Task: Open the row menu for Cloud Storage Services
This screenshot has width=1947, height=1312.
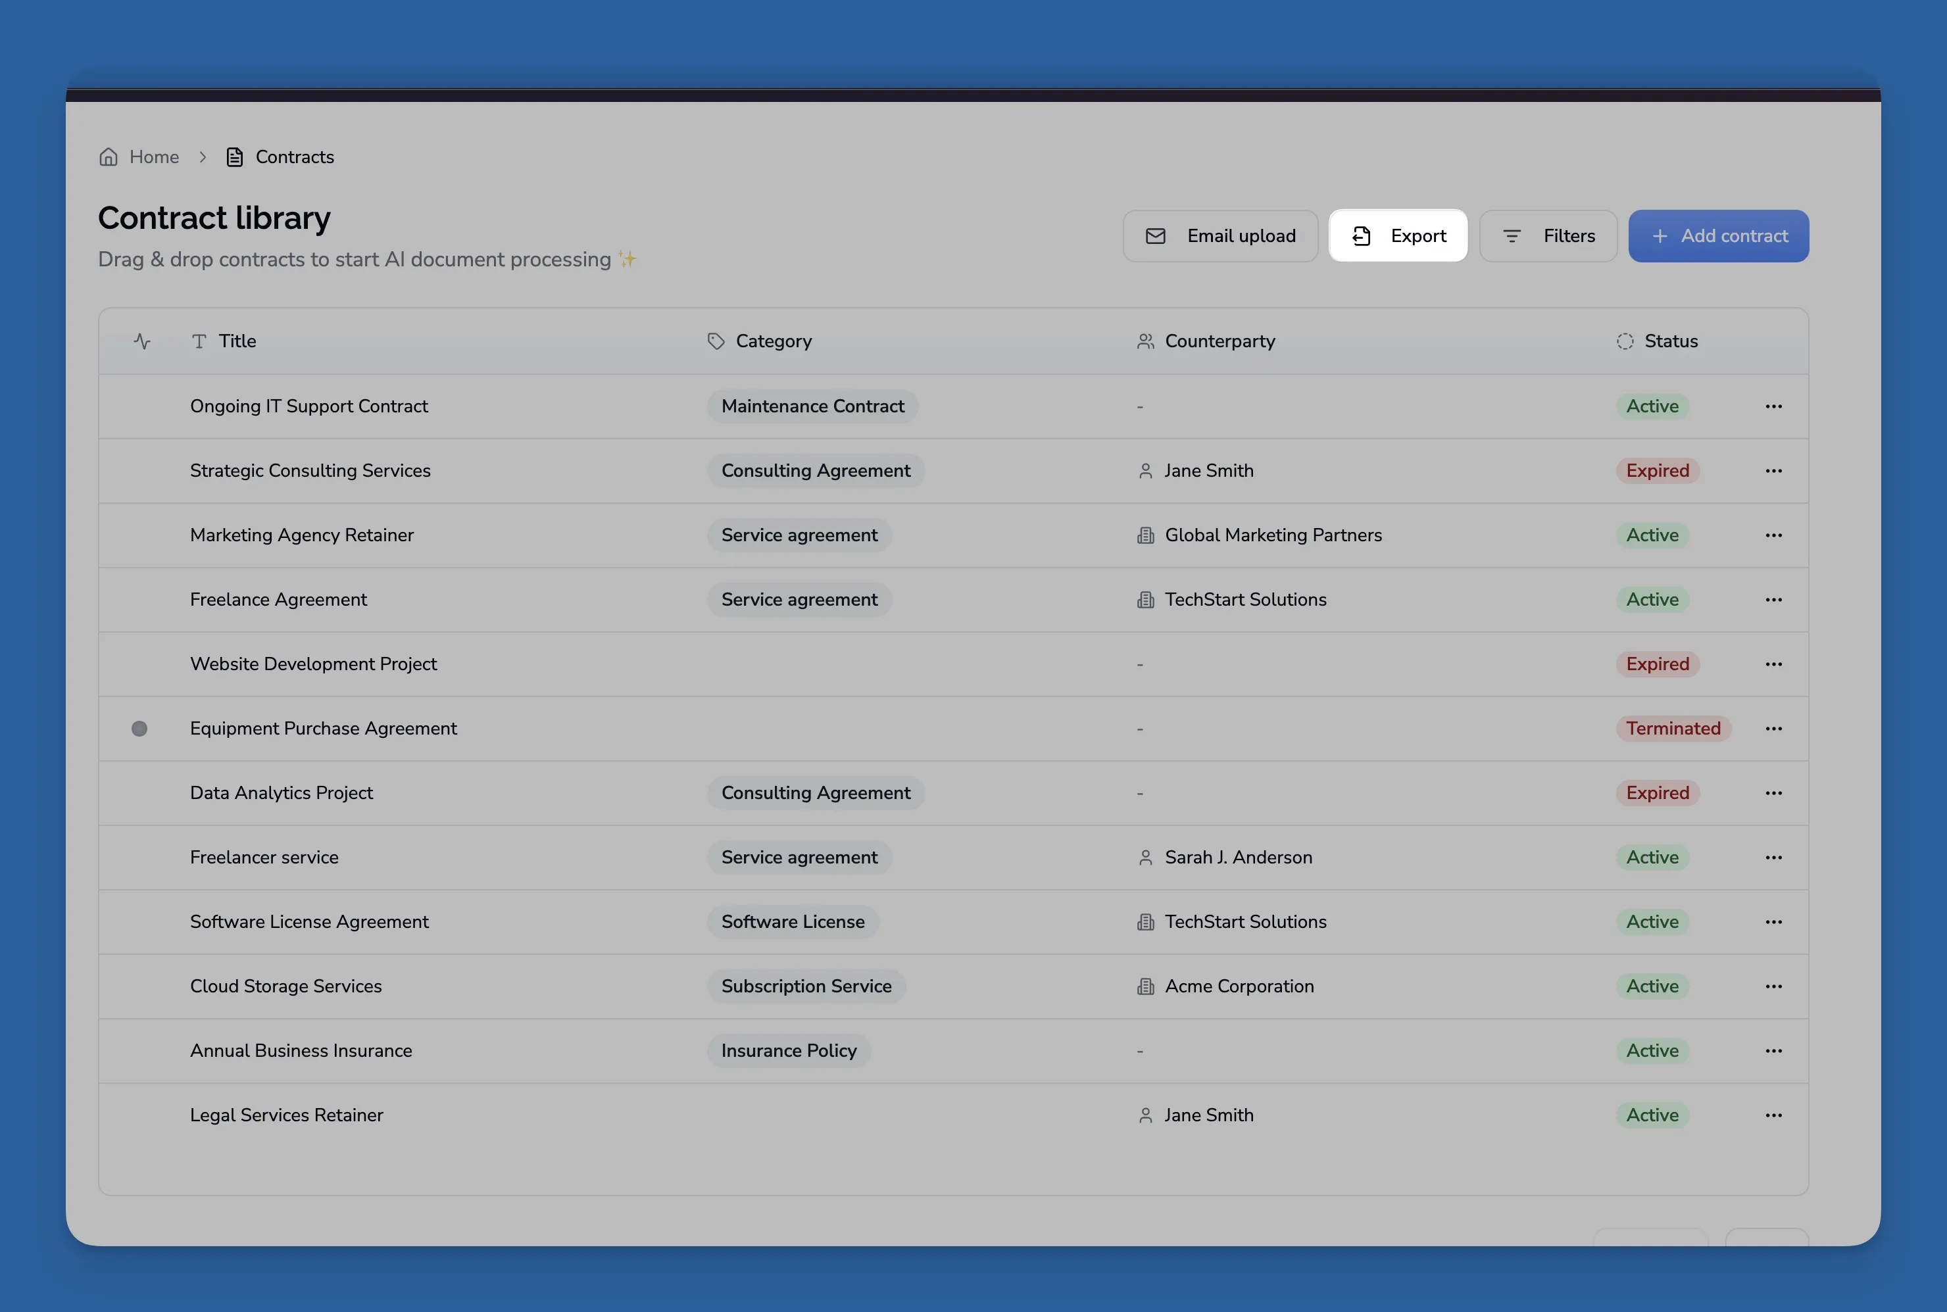Action: click(x=1774, y=986)
